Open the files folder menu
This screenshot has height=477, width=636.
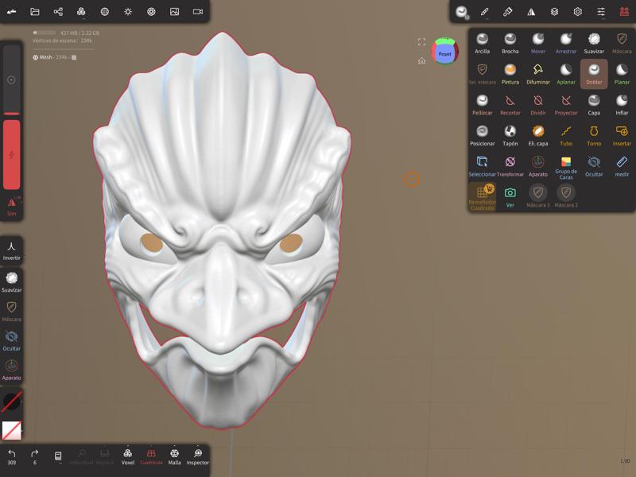click(x=34, y=12)
